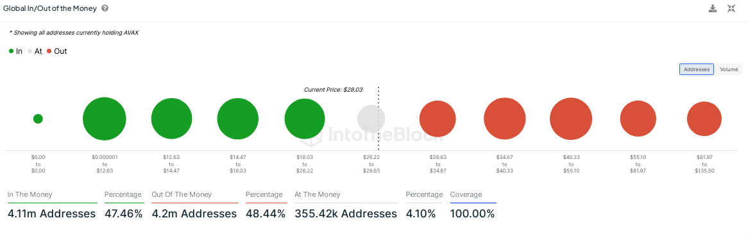This screenshot has height=236, width=748.
Task: Collapse the chart with shrink icon
Action: pyautogui.click(x=731, y=8)
